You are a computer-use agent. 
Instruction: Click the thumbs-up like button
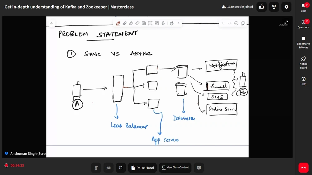point(261,7)
